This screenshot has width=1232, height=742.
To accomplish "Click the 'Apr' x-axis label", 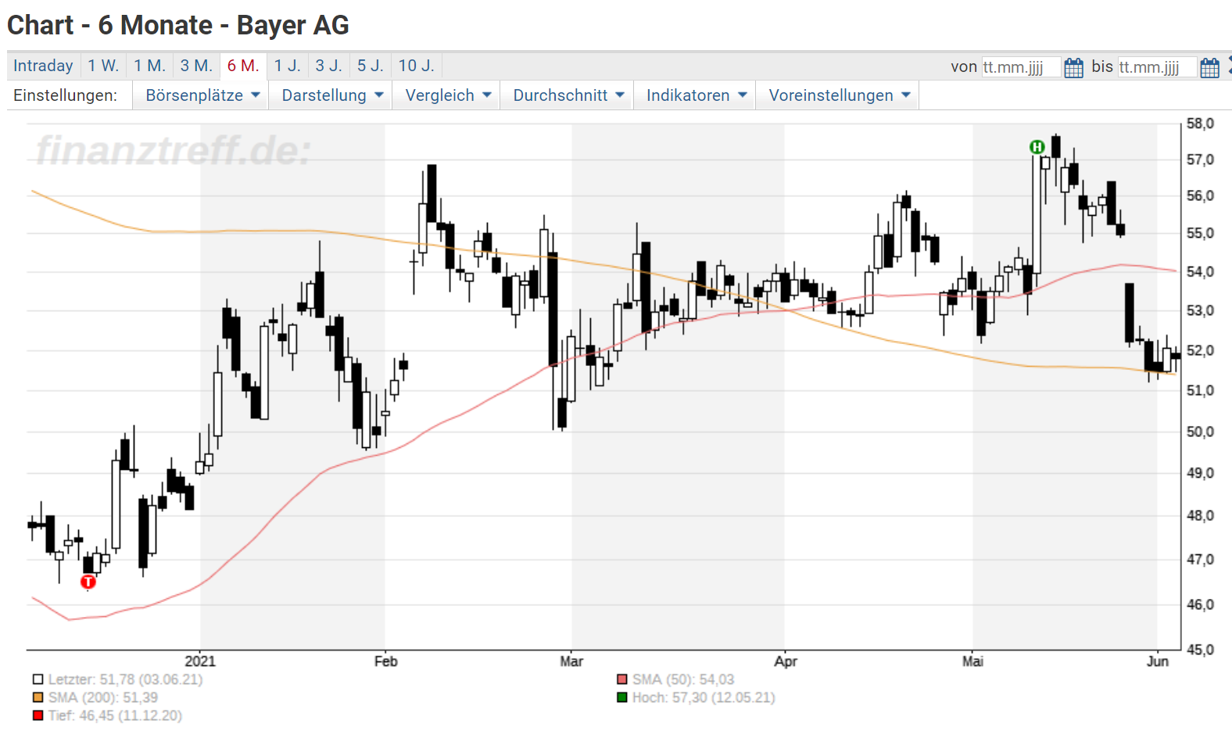I will tap(786, 661).
